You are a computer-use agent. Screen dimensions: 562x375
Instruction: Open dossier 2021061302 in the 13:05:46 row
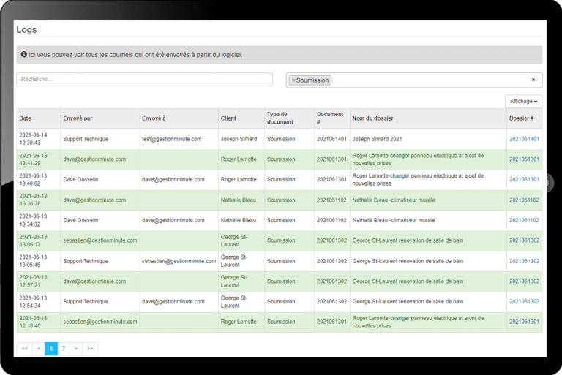coord(524,261)
